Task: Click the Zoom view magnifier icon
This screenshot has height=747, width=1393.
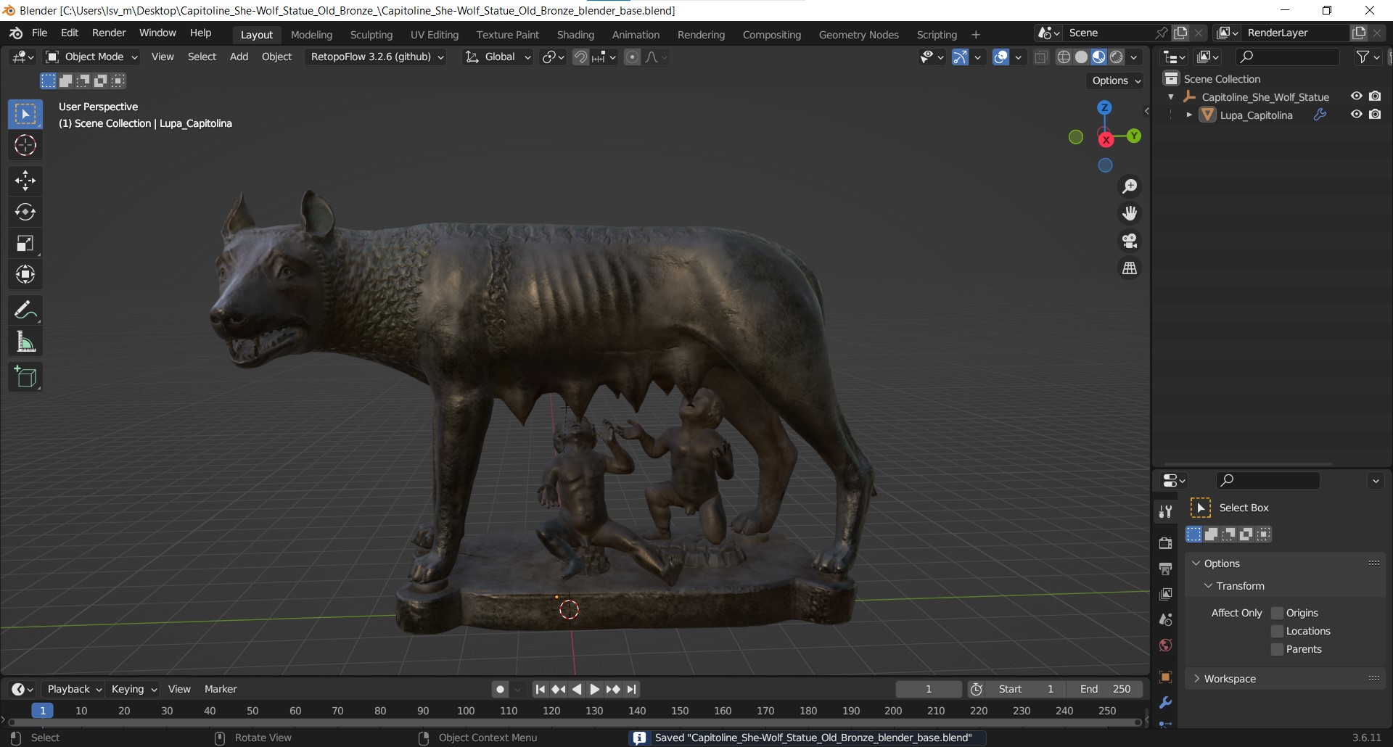Action: [1130, 186]
